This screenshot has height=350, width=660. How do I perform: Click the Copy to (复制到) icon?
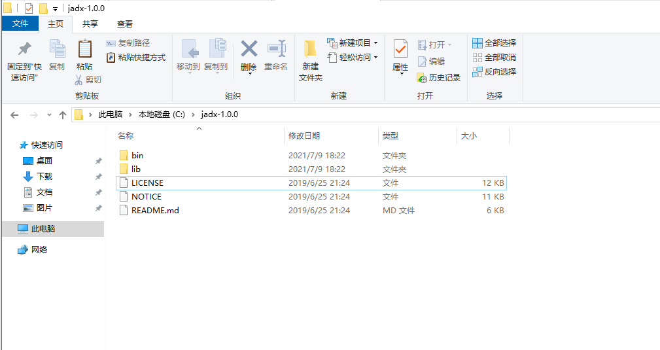(217, 49)
